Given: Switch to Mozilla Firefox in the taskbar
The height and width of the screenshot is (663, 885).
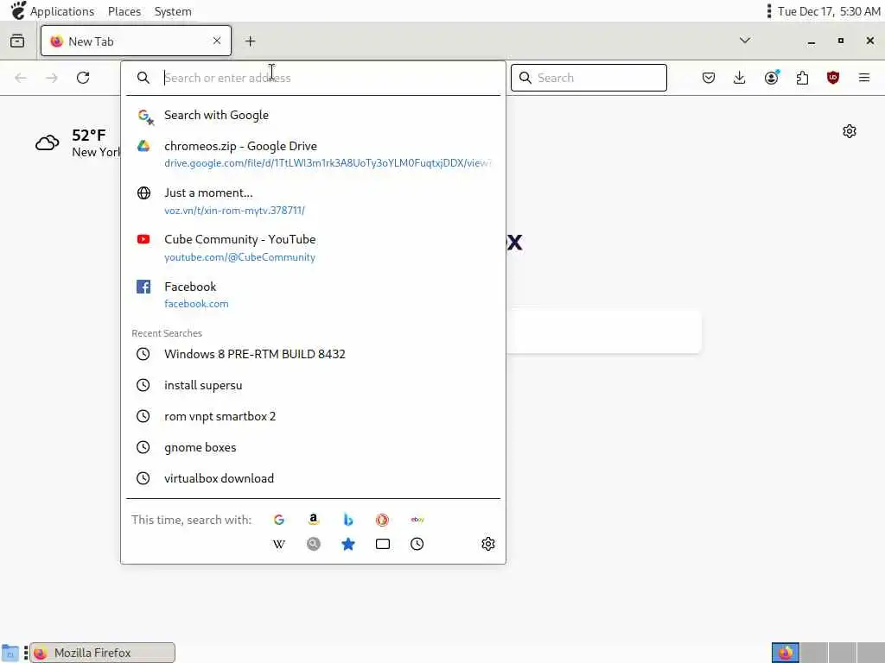Looking at the screenshot, I should 102,653.
